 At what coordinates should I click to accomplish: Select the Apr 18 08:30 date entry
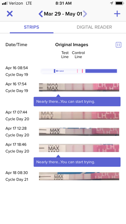coord(17,176)
